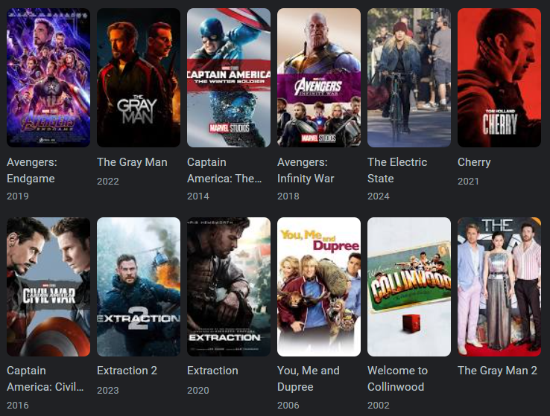The width and height of the screenshot is (550, 416).
Task: Click the 'Extraction 2' title link
Action: tap(127, 371)
